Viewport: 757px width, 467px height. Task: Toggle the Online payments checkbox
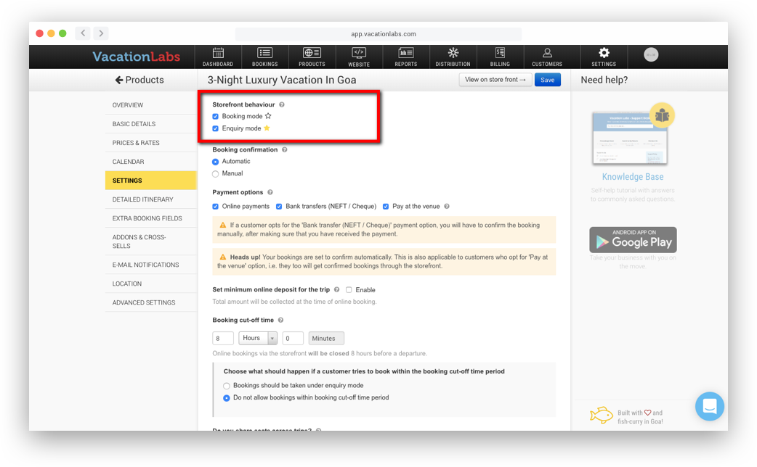(216, 207)
